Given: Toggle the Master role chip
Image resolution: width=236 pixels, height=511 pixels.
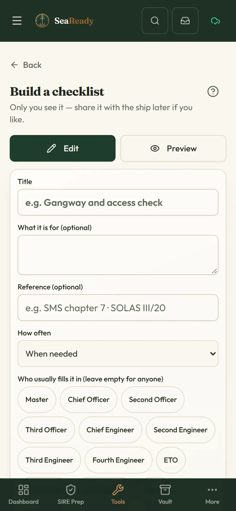Looking at the screenshot, I should tap(37, 400).
